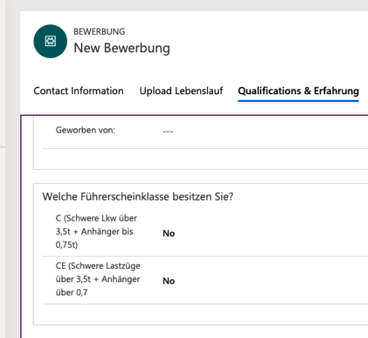Click the grey top header bar

[x=188, y=5]
